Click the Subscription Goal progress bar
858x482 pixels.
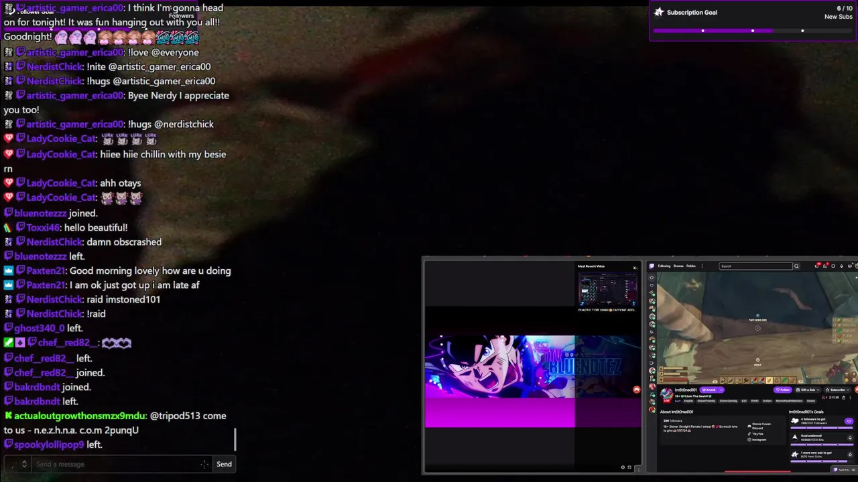pyautogui.click(x=753, y=31)
